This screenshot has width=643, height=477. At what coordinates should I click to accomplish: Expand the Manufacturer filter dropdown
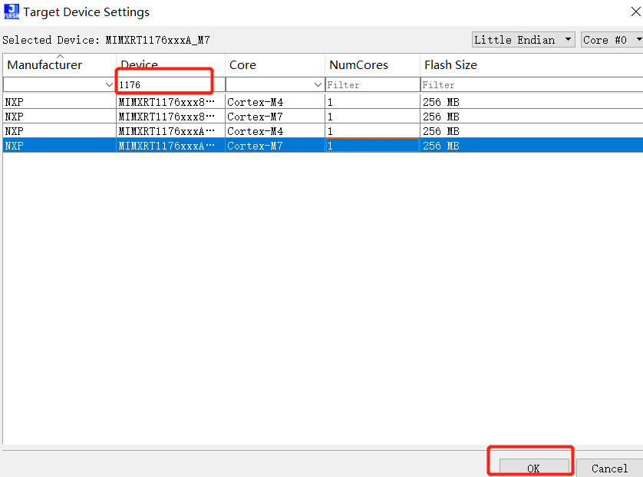click(108, 84)
